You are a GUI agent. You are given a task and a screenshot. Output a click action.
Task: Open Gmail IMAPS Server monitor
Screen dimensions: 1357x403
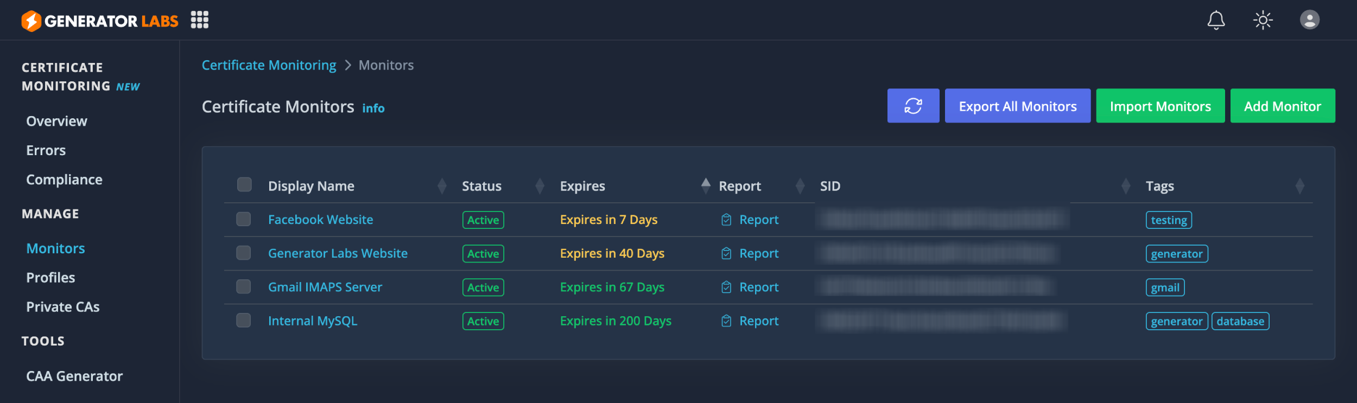(x=325, y=287)
